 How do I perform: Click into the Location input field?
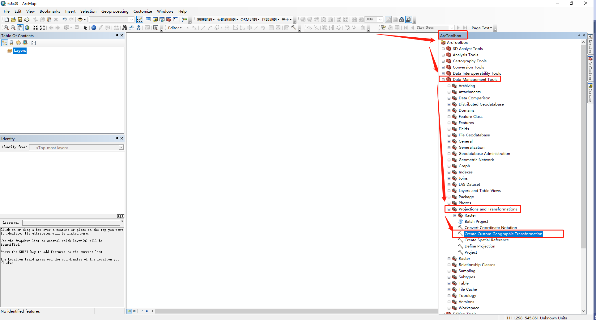tap(71, 222)
